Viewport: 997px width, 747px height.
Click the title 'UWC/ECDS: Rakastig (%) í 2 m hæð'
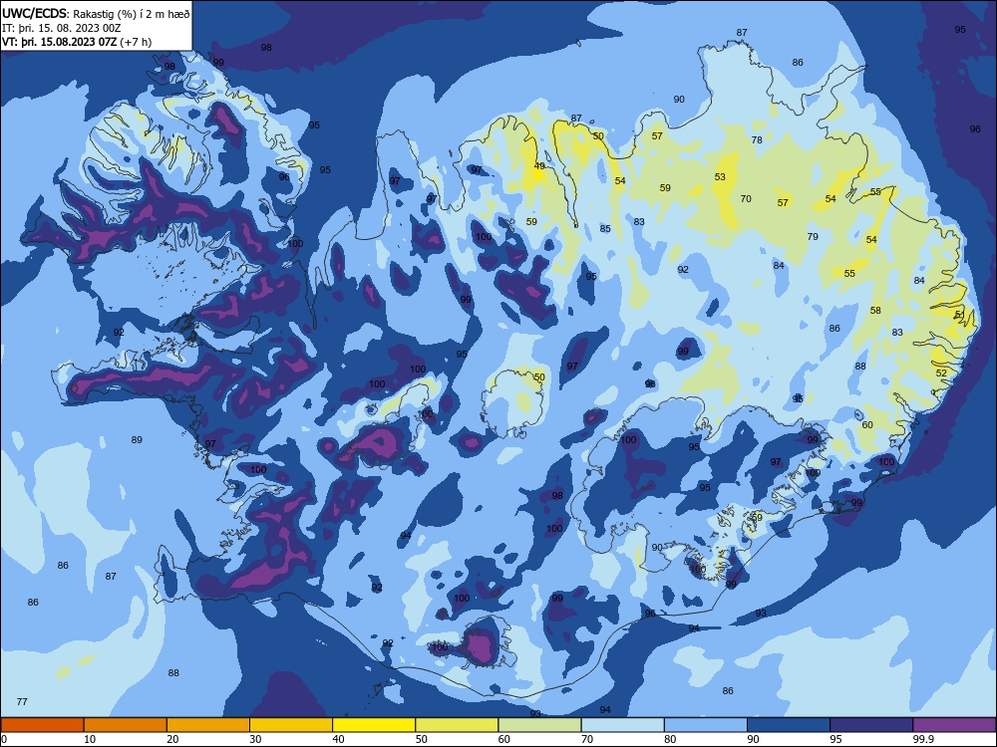96,13
